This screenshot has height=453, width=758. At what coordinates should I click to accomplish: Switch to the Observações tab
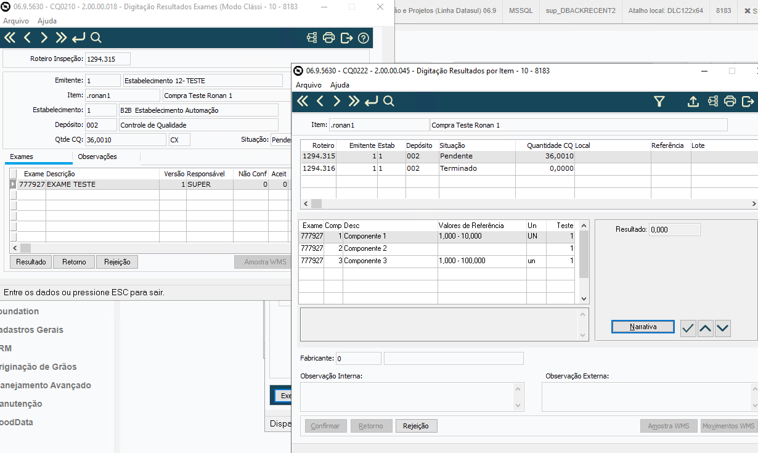click(97, 157)
